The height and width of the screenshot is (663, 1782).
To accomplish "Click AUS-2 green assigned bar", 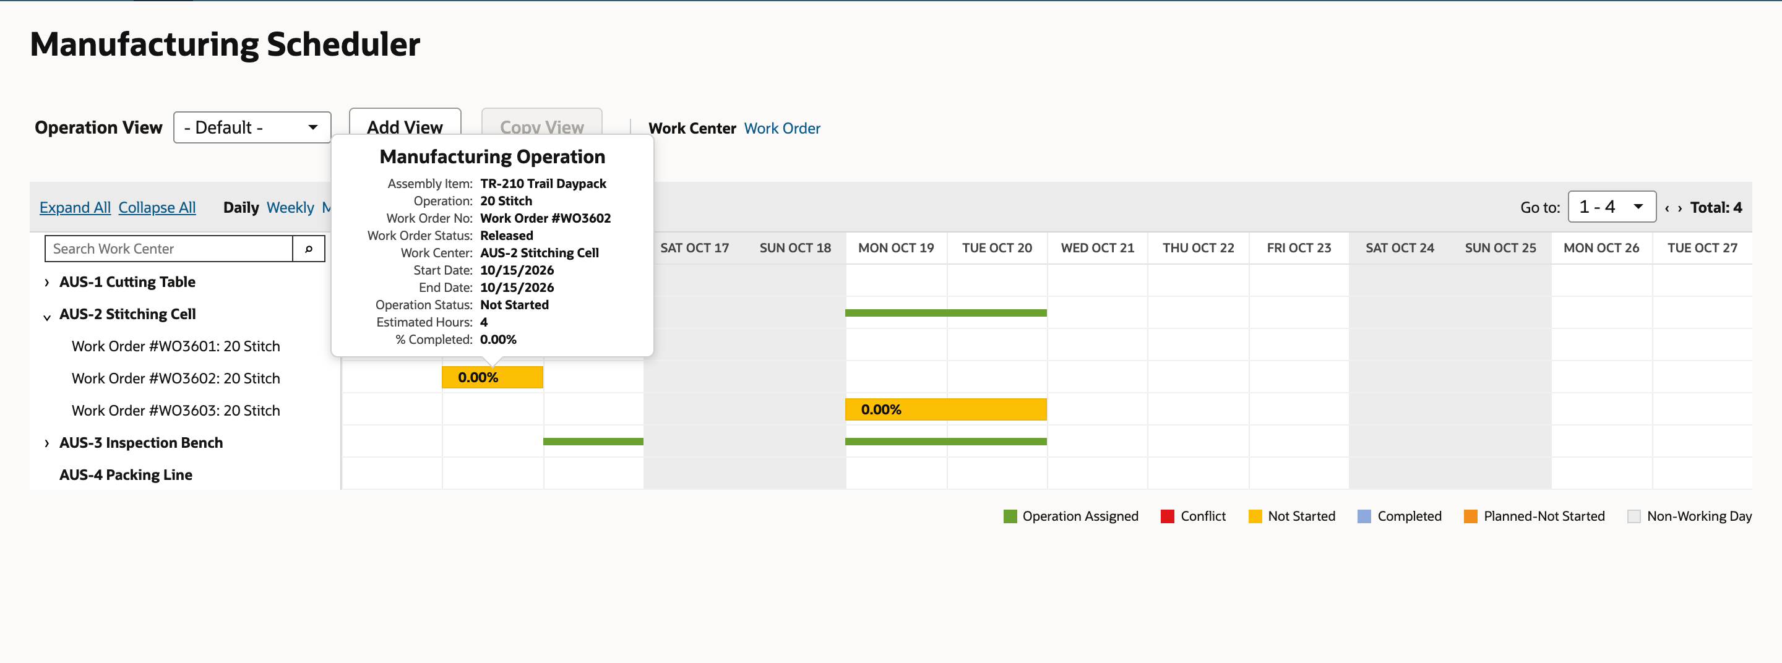I will [x=945, y=313].
